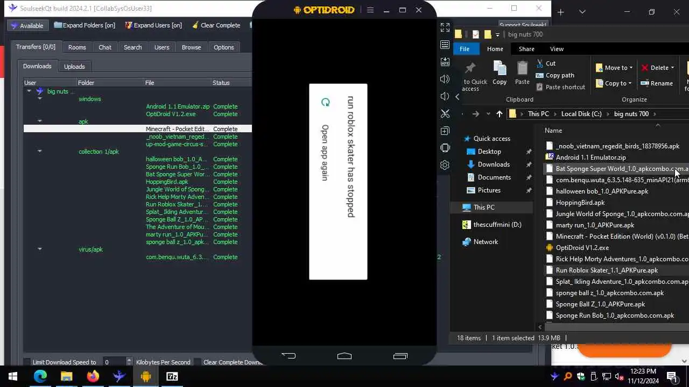Click the Explorer up-arrow navigation button
Screen dimensions: 689x387
[500, 114]
